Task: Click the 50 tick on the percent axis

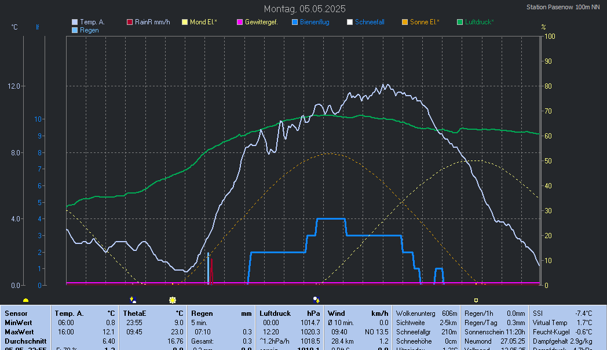Action: 548,161
